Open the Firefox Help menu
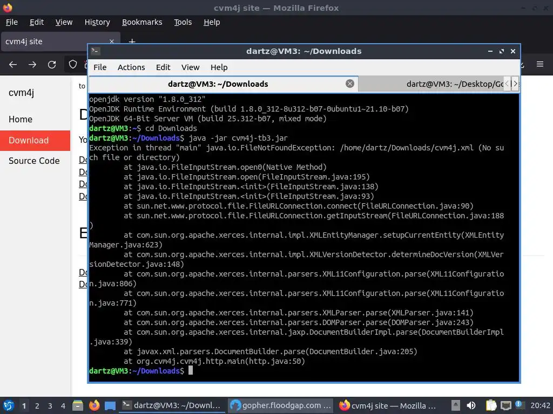This screenshot has height=414, width=553. pos(212,22)
